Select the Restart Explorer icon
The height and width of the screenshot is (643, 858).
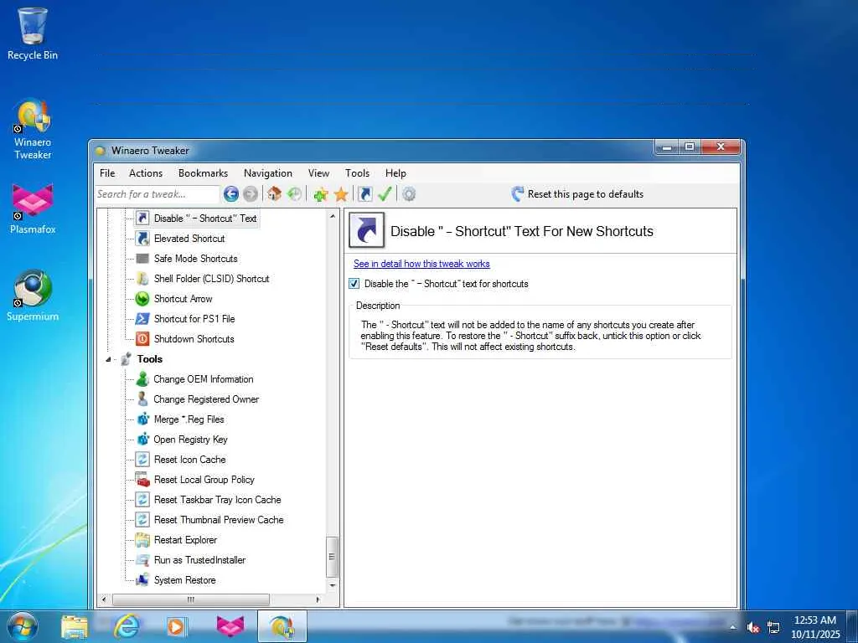click(x=142, y=540)
